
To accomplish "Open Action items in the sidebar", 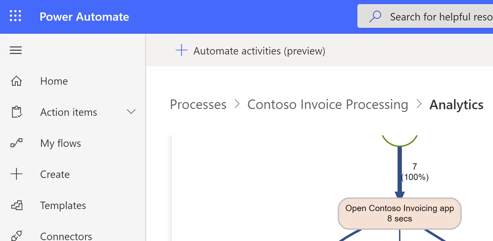I will pos(69,112).
